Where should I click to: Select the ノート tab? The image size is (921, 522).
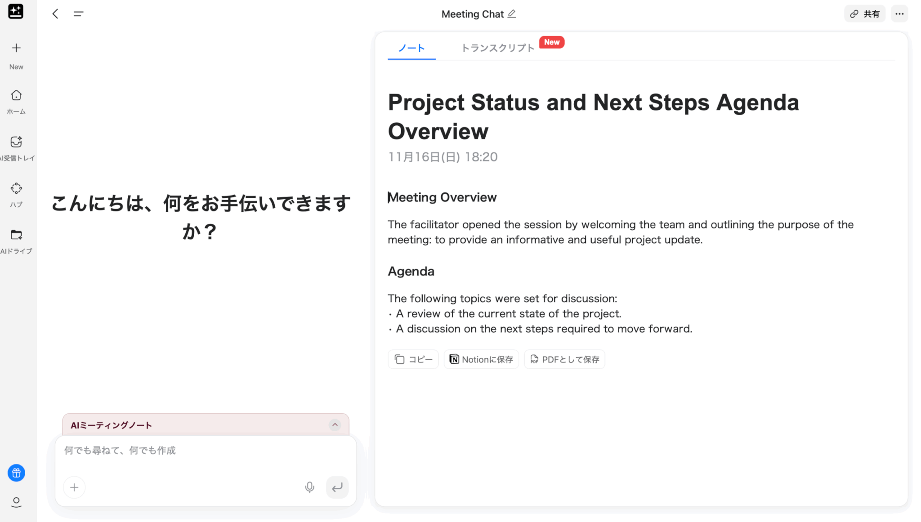coord(411,48)
